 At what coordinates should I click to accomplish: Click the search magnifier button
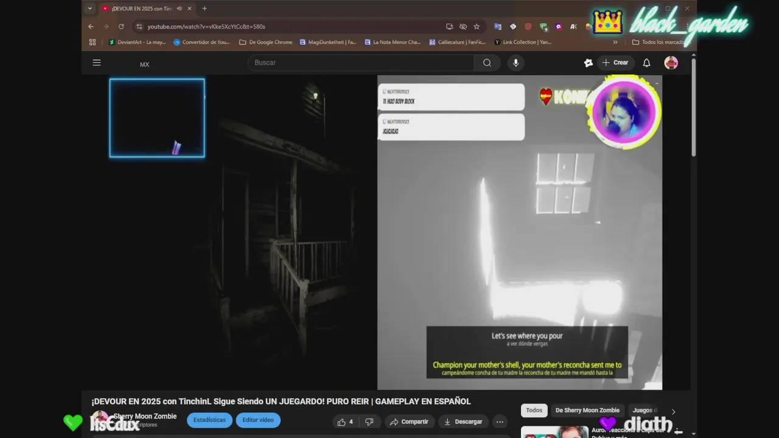click(487, 63)
